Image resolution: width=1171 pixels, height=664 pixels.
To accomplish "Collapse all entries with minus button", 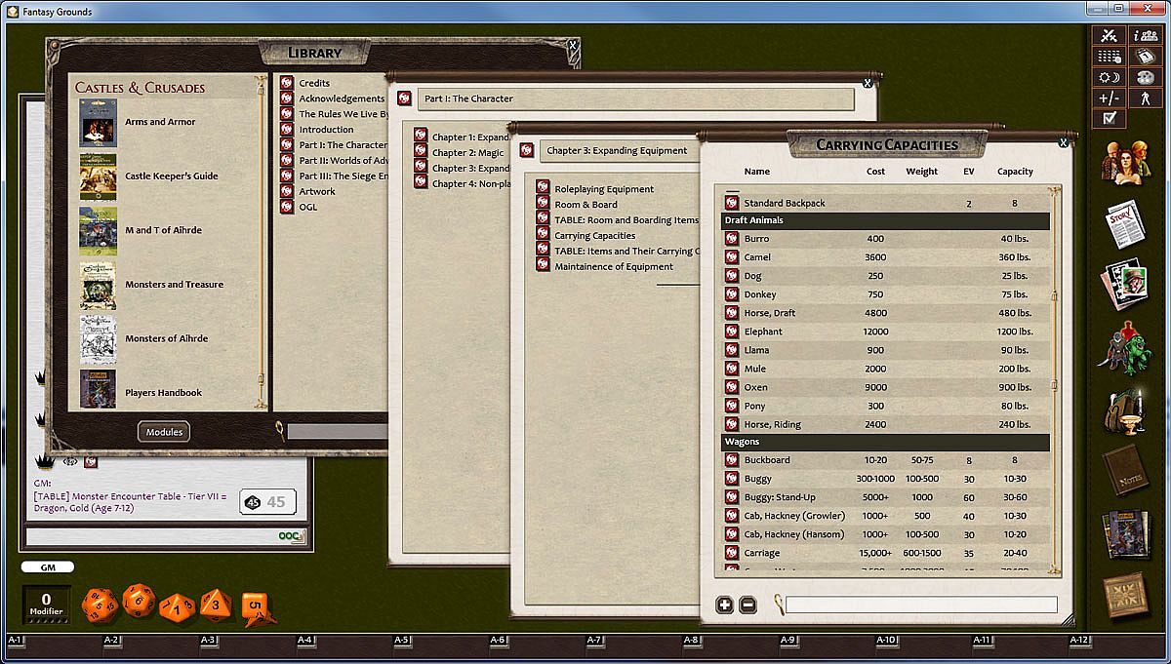I will coord(748,605).
